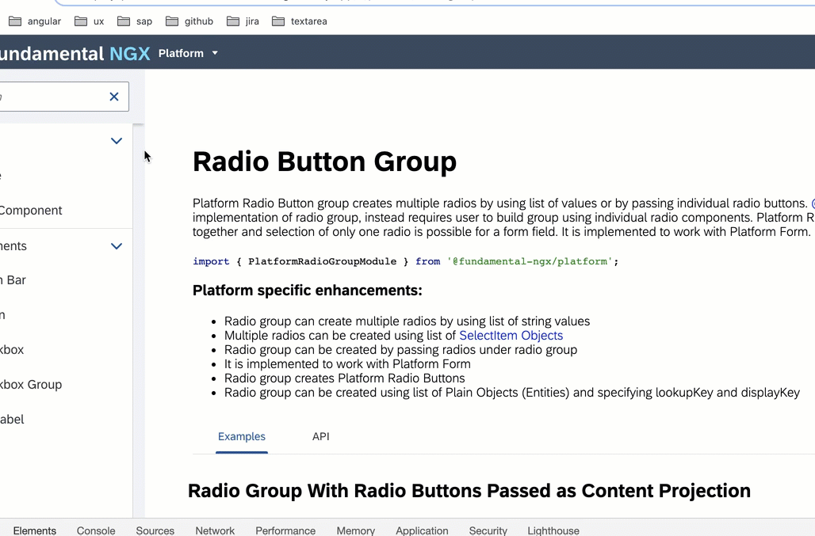The width and height of the screenshot is (815, 536).
Task: Select the sidebar item ending in 'kbox Group'
Action: point(66,385)
